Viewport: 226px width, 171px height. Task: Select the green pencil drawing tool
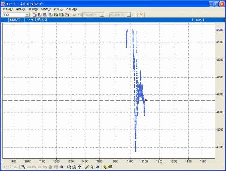(x=87, y=167)
